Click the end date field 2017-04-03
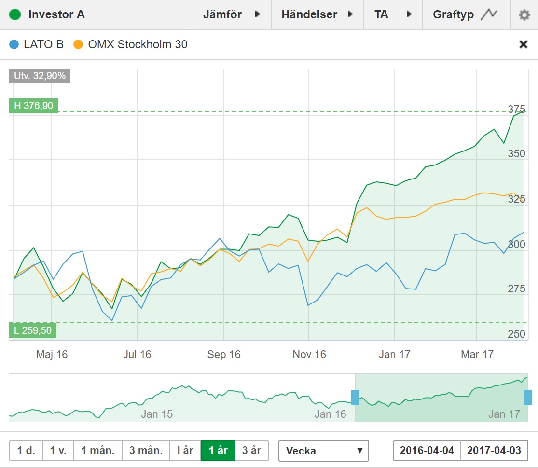538x468 pixels. pyautogui.click(x=494, y=451)
